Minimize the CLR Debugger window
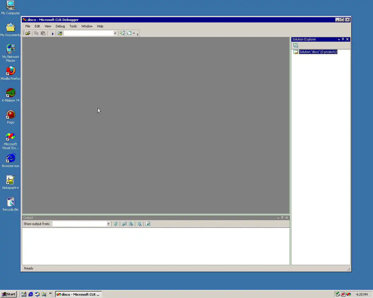This screenshot has width=373, height=298. click(337, 20)
